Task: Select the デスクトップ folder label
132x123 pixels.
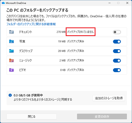Action: [x=26, y=51]
